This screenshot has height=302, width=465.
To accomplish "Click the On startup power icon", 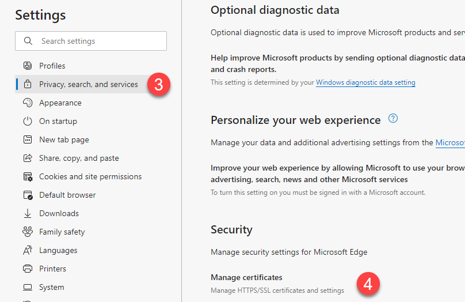I will (28, 121).
